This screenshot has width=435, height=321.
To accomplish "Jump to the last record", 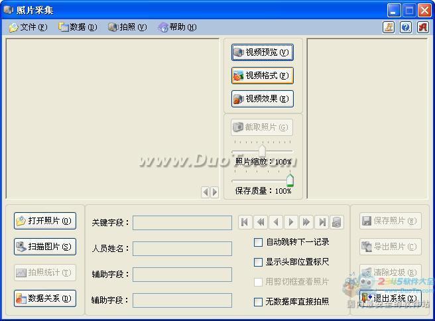I will (x=322, y=222).
